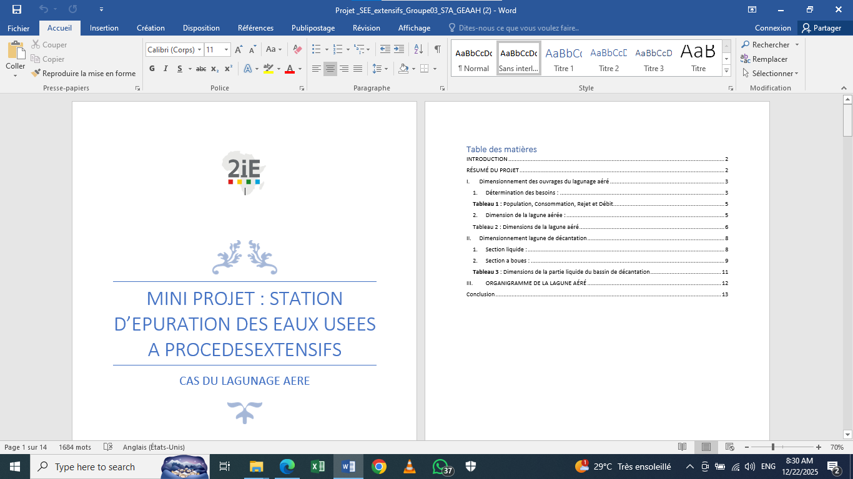Toggle bold formatting with the G button
This screenshot has height=479, width=853.
152,69
